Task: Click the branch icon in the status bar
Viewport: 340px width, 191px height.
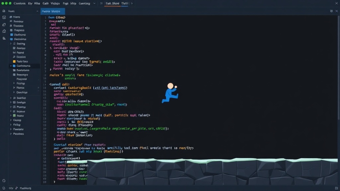Action: coord(17,188)
